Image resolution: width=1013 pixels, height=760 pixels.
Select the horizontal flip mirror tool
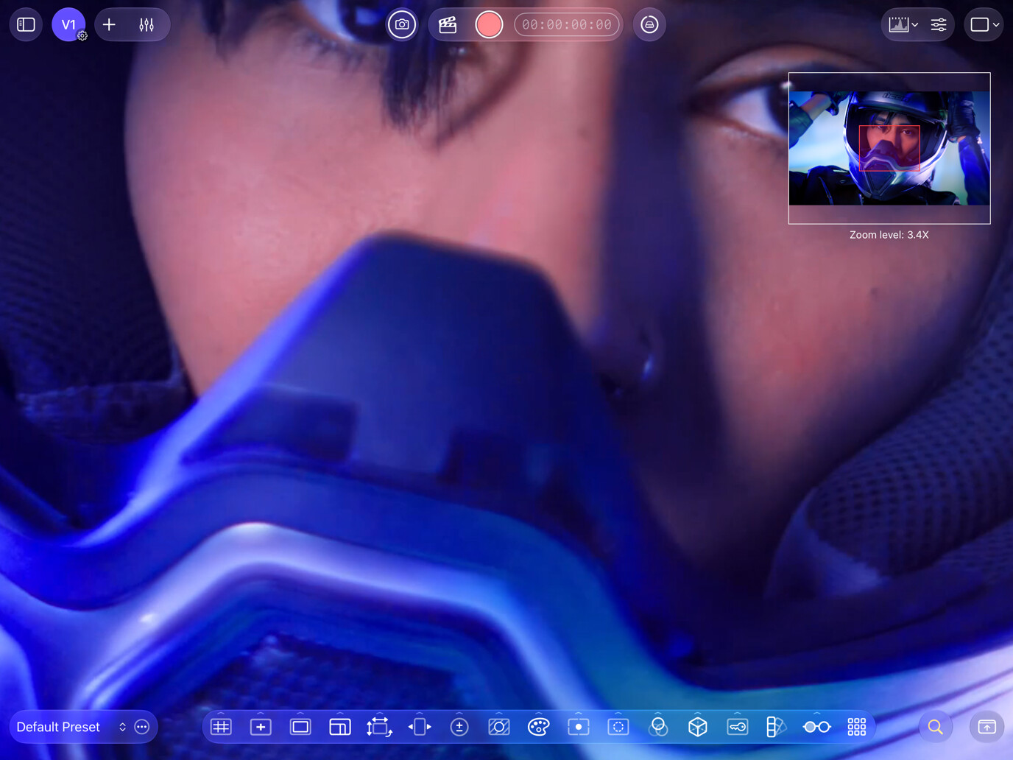pos(420,727)
